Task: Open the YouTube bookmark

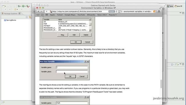Action: [81, 15]
